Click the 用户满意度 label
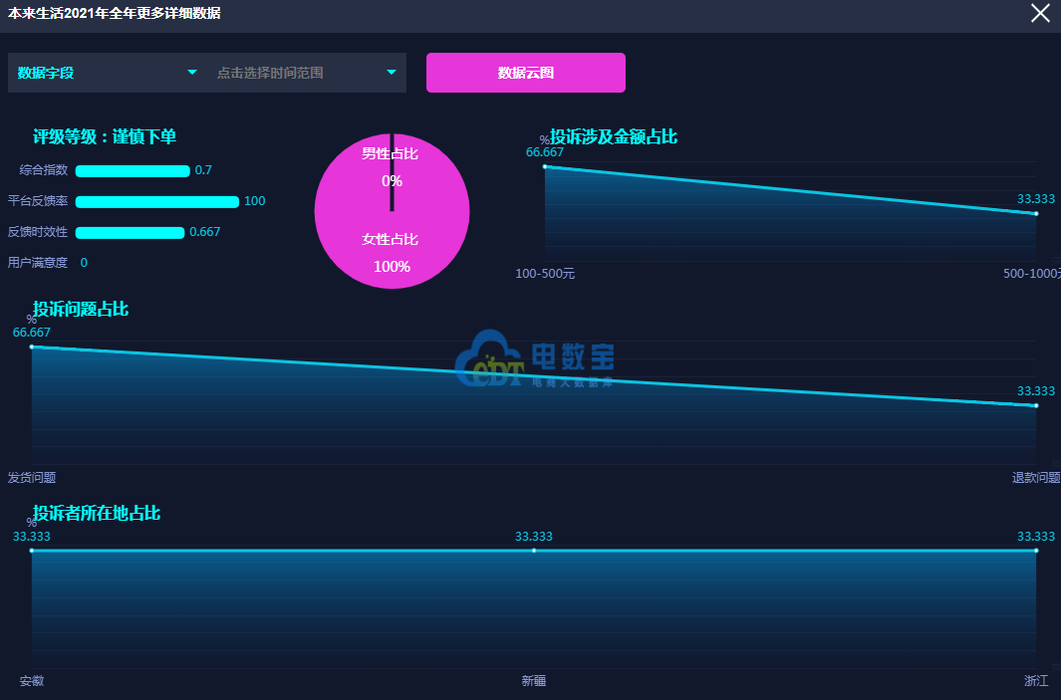 point(38,263)
